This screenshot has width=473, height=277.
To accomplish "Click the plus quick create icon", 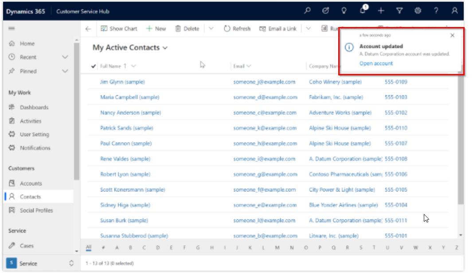I will [381, 11].
